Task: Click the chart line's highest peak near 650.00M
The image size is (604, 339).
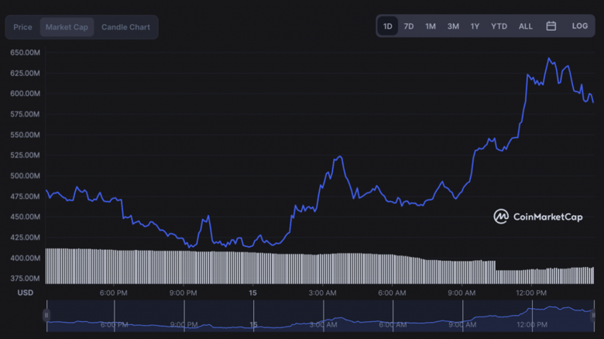Action: tap(549, 59)
